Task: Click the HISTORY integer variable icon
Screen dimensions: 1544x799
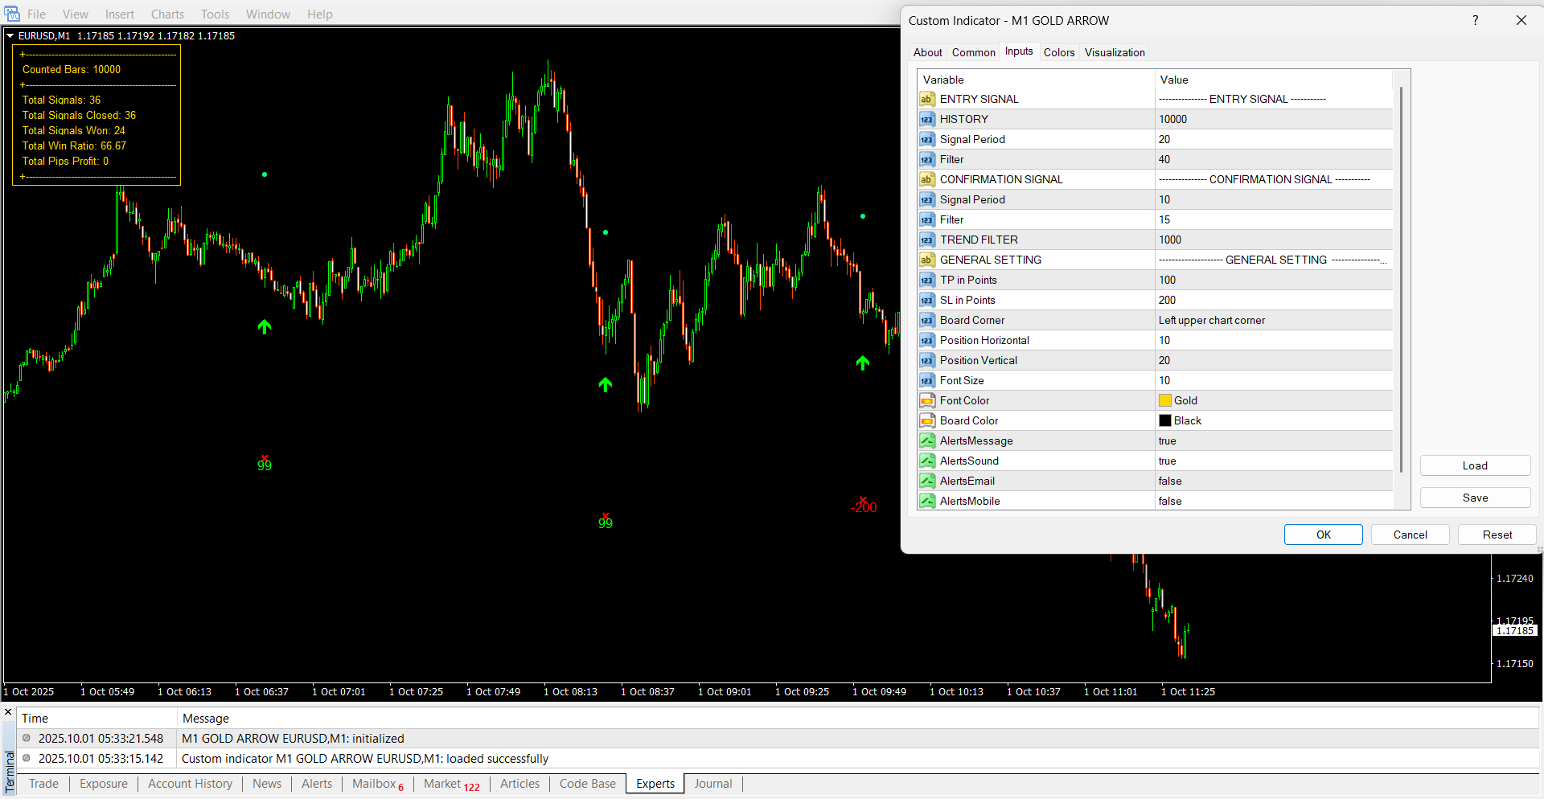Action: tap(927, 119)
